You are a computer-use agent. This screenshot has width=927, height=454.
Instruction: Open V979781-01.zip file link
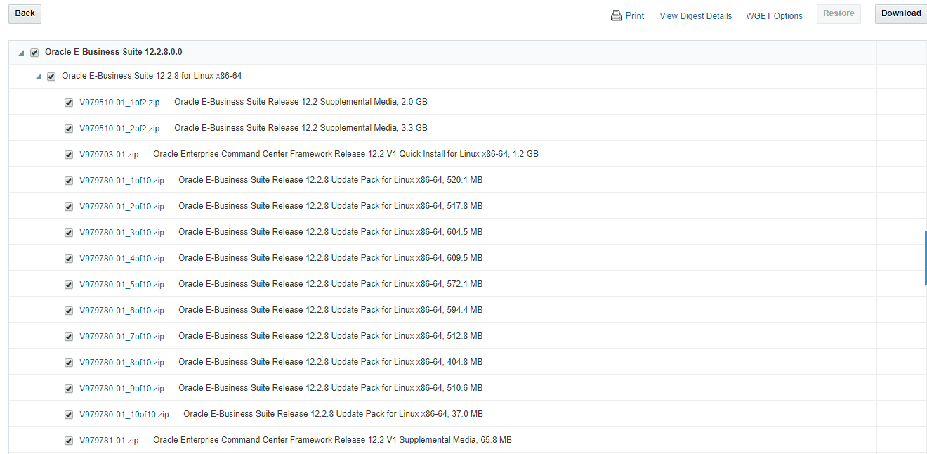[109, 441]
